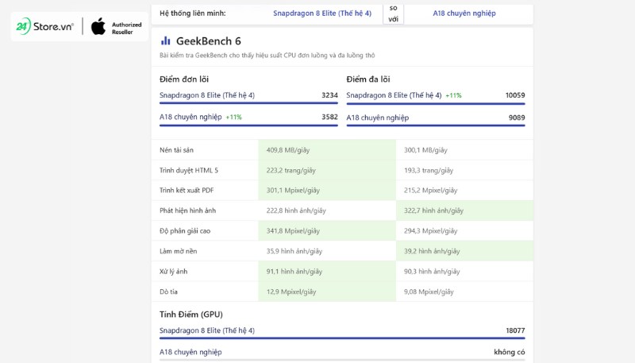
Task: Select the "không có" GPU value
Action: (510, 352)
